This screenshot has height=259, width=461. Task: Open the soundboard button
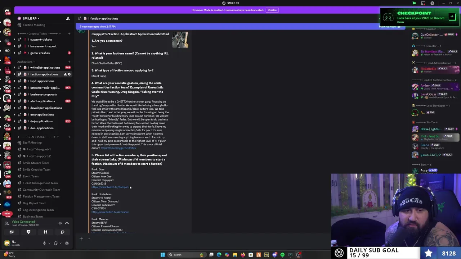coord(62,232)
